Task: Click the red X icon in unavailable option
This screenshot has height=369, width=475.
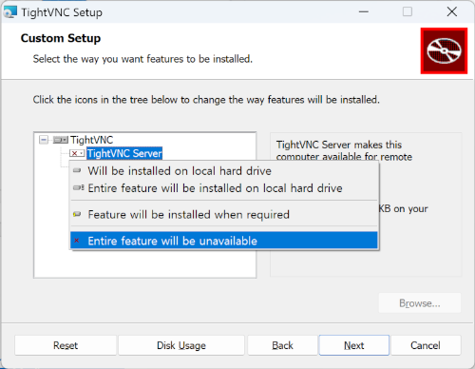Action: [x=76, y=241]
